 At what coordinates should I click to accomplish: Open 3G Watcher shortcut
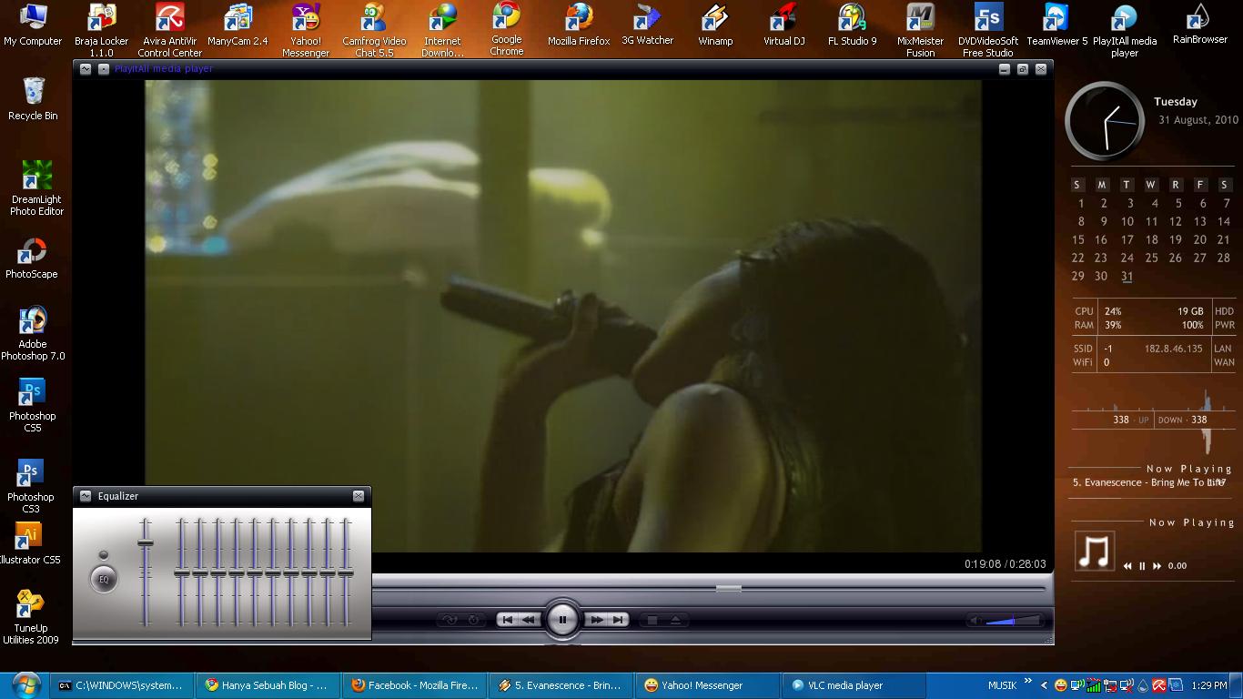(x=648, y=25)
